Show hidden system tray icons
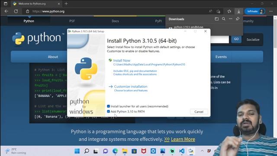The height and width of the screenshot is (156, 277). [x=202, y=151]
